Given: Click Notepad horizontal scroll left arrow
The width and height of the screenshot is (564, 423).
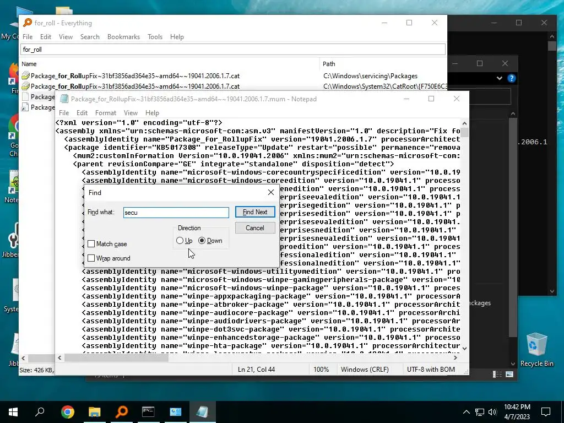Looking at the screenshot, I should 59,358.
